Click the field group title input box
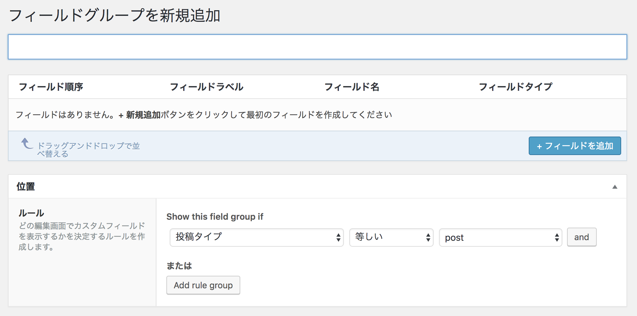 click(x=317, y=47)
